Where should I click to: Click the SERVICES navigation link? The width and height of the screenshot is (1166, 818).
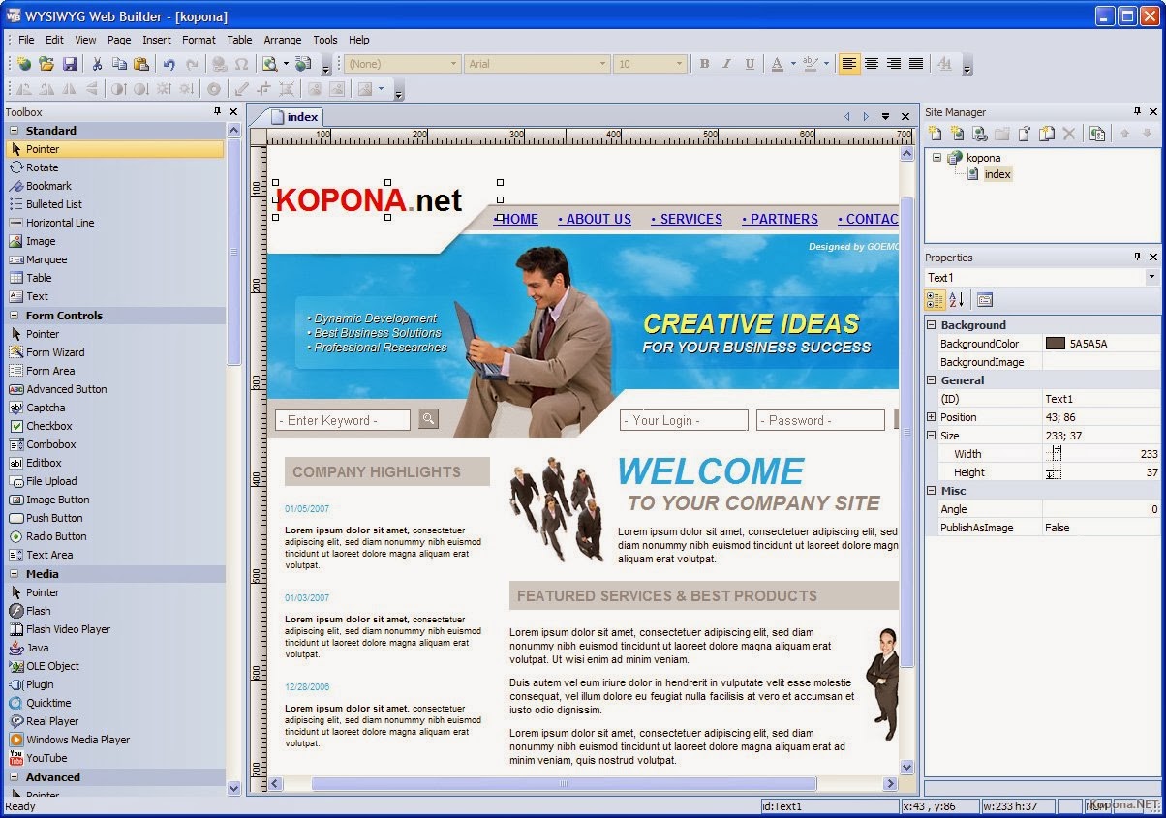(x=687, y=220)
